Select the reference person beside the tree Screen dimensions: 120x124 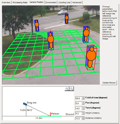37,26
